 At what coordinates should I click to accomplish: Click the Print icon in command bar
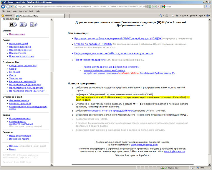[177, 16]
